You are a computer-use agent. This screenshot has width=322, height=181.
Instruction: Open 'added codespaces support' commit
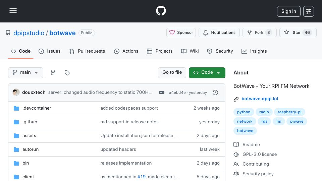click(129, 108)
